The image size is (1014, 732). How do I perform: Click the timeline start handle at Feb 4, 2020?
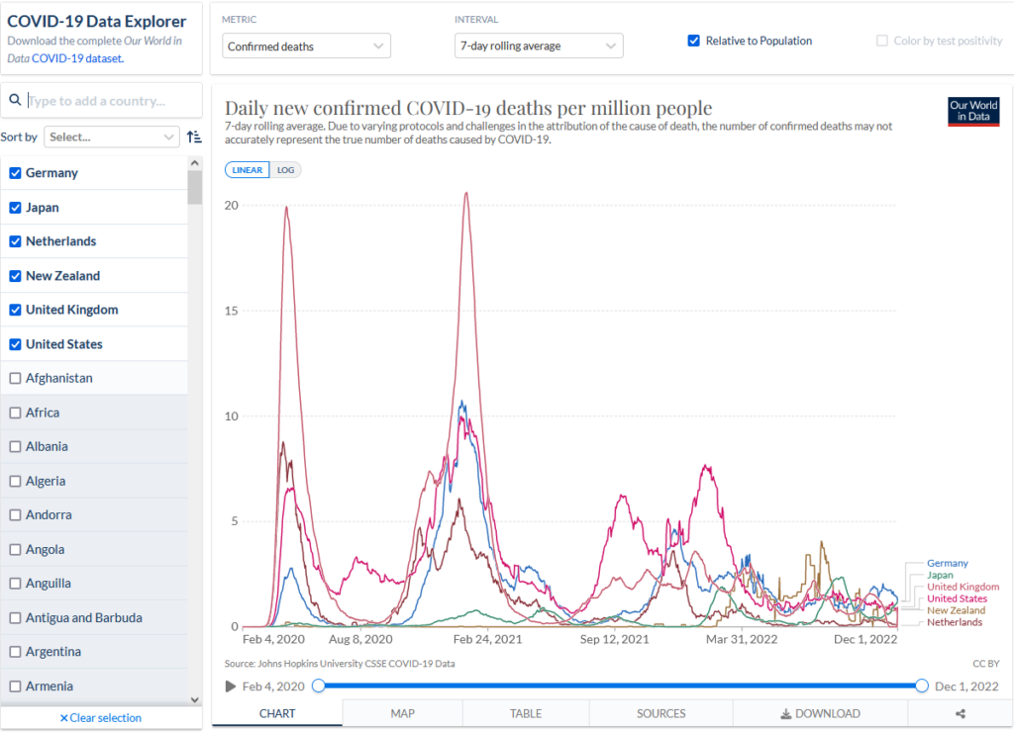pos(319,686)
